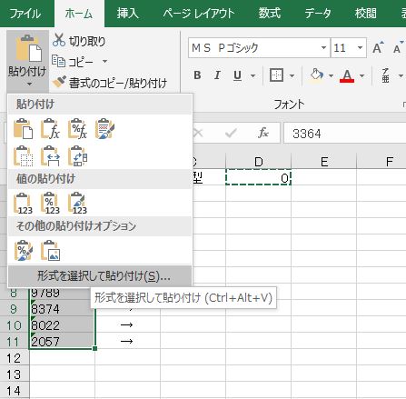Select the standard paste option icon
Image resolution: width=406 pixels, height=399 pixels.
click(24, 129)
